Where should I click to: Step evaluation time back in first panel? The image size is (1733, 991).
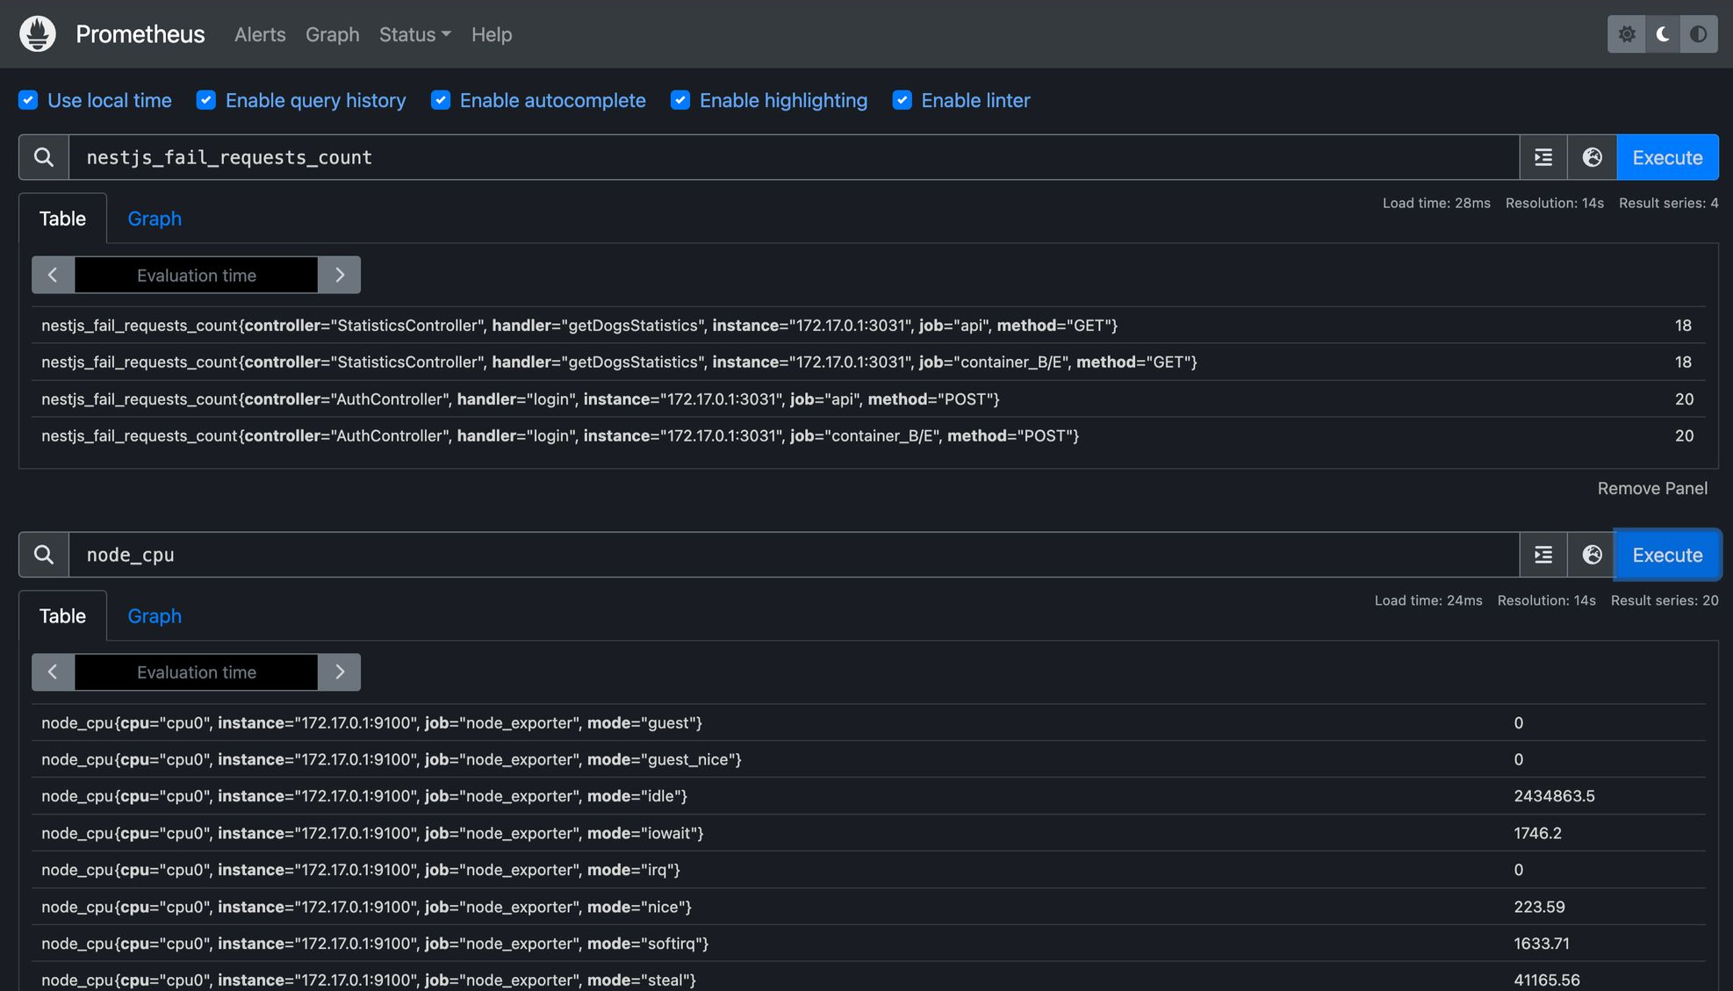(x=53, y=275)
